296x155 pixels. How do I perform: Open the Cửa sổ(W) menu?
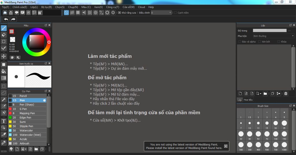129,7
